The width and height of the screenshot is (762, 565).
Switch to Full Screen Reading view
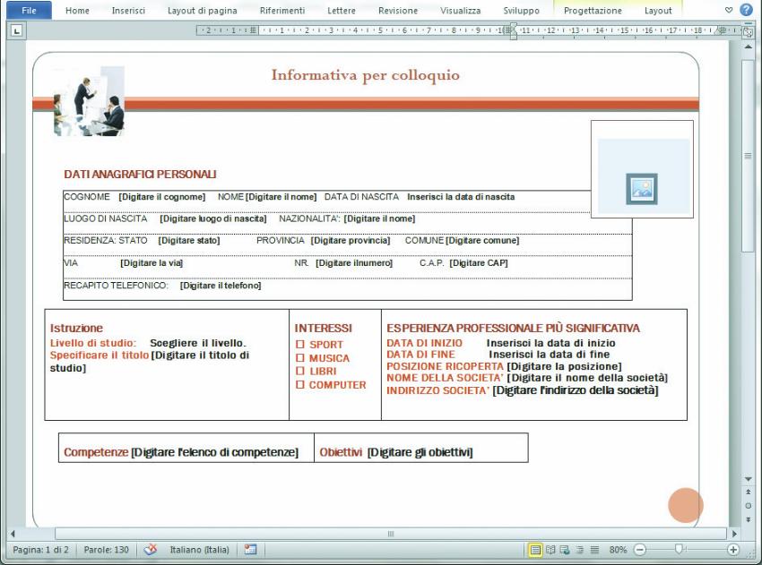pyautogui.click(x=549, y=549)
